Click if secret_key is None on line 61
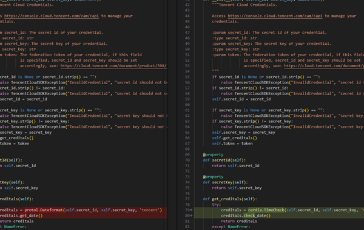Viewport: 364px width, 230px height. pos(268,110)
